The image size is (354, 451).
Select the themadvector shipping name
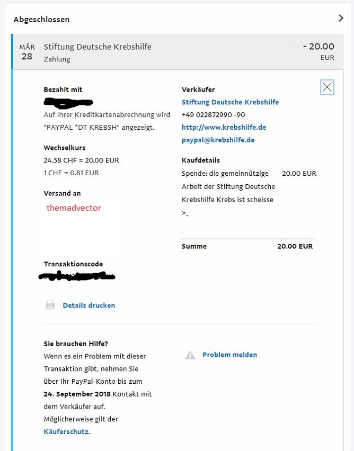pos(74,208)
